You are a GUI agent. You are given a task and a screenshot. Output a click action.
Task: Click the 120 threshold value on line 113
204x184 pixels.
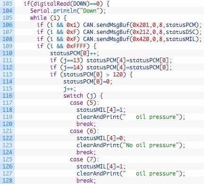(x=118, y=75)
